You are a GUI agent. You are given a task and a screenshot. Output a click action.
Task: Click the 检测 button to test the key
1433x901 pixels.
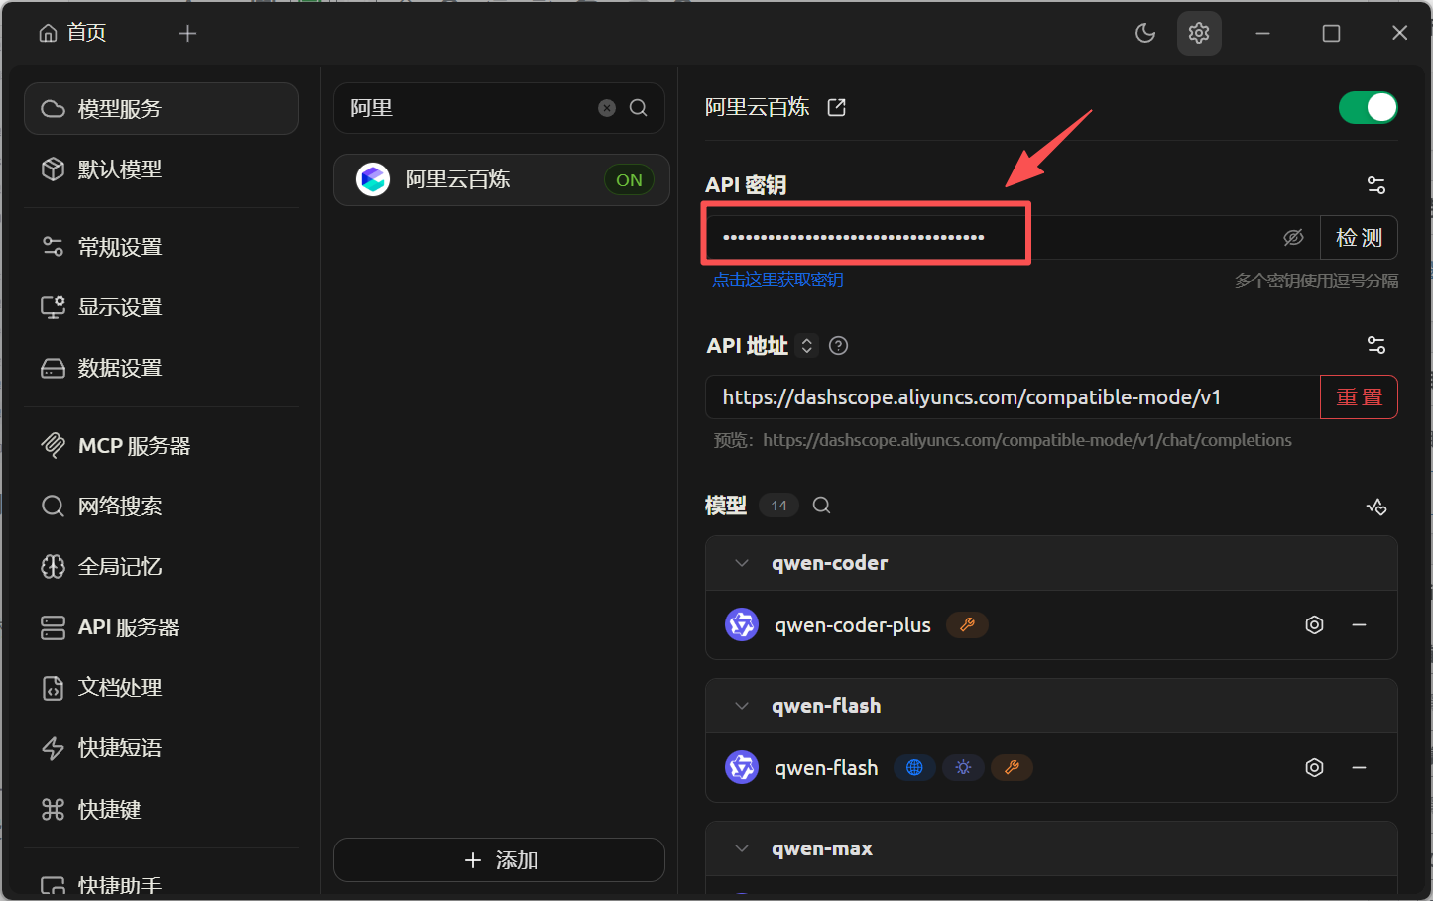[x=1359, y=237]
